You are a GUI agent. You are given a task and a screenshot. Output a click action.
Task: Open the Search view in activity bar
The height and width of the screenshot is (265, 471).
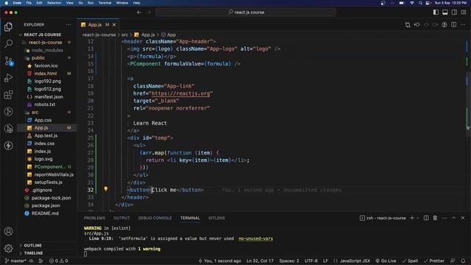[x=8, y=44]
